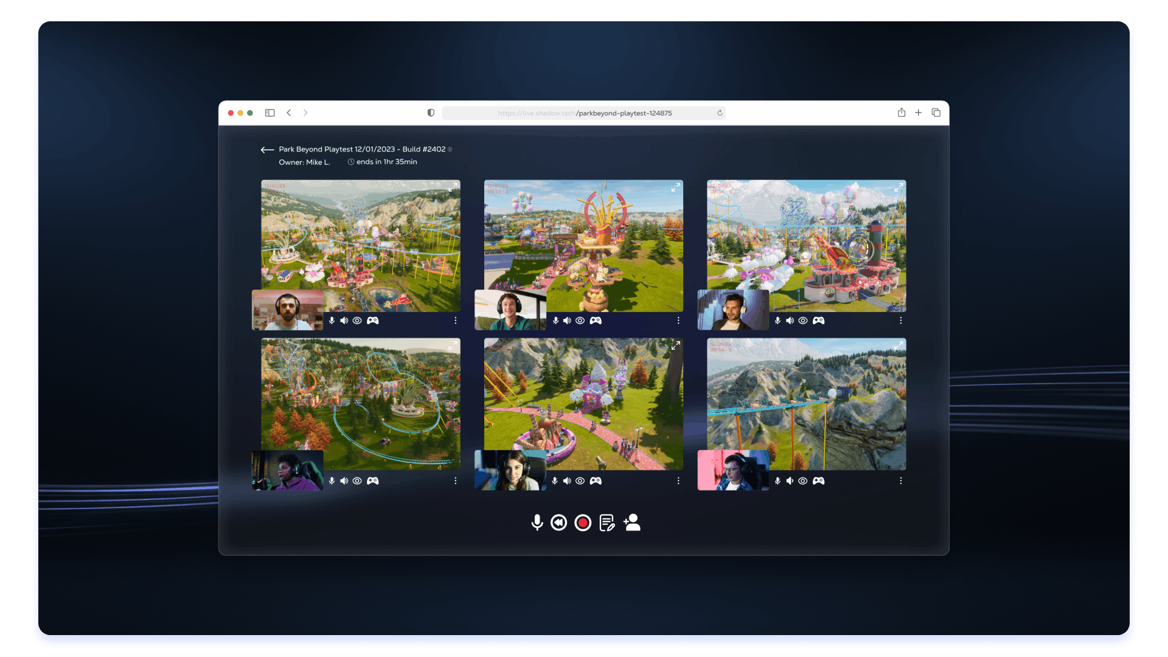Screen dimensions: 1168x657
Task: Select the purple hoodie player webcam thumbnail
Action: (288, 470)
